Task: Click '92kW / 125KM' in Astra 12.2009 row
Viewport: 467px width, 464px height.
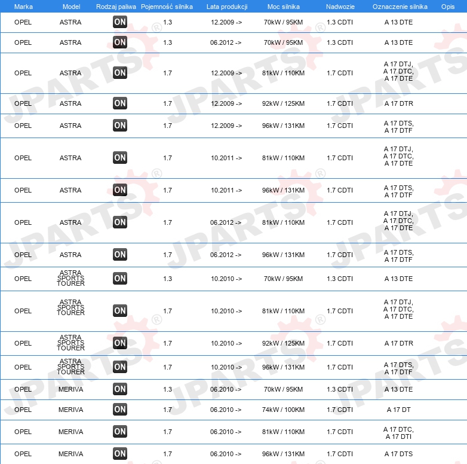Action: [283, 103]
